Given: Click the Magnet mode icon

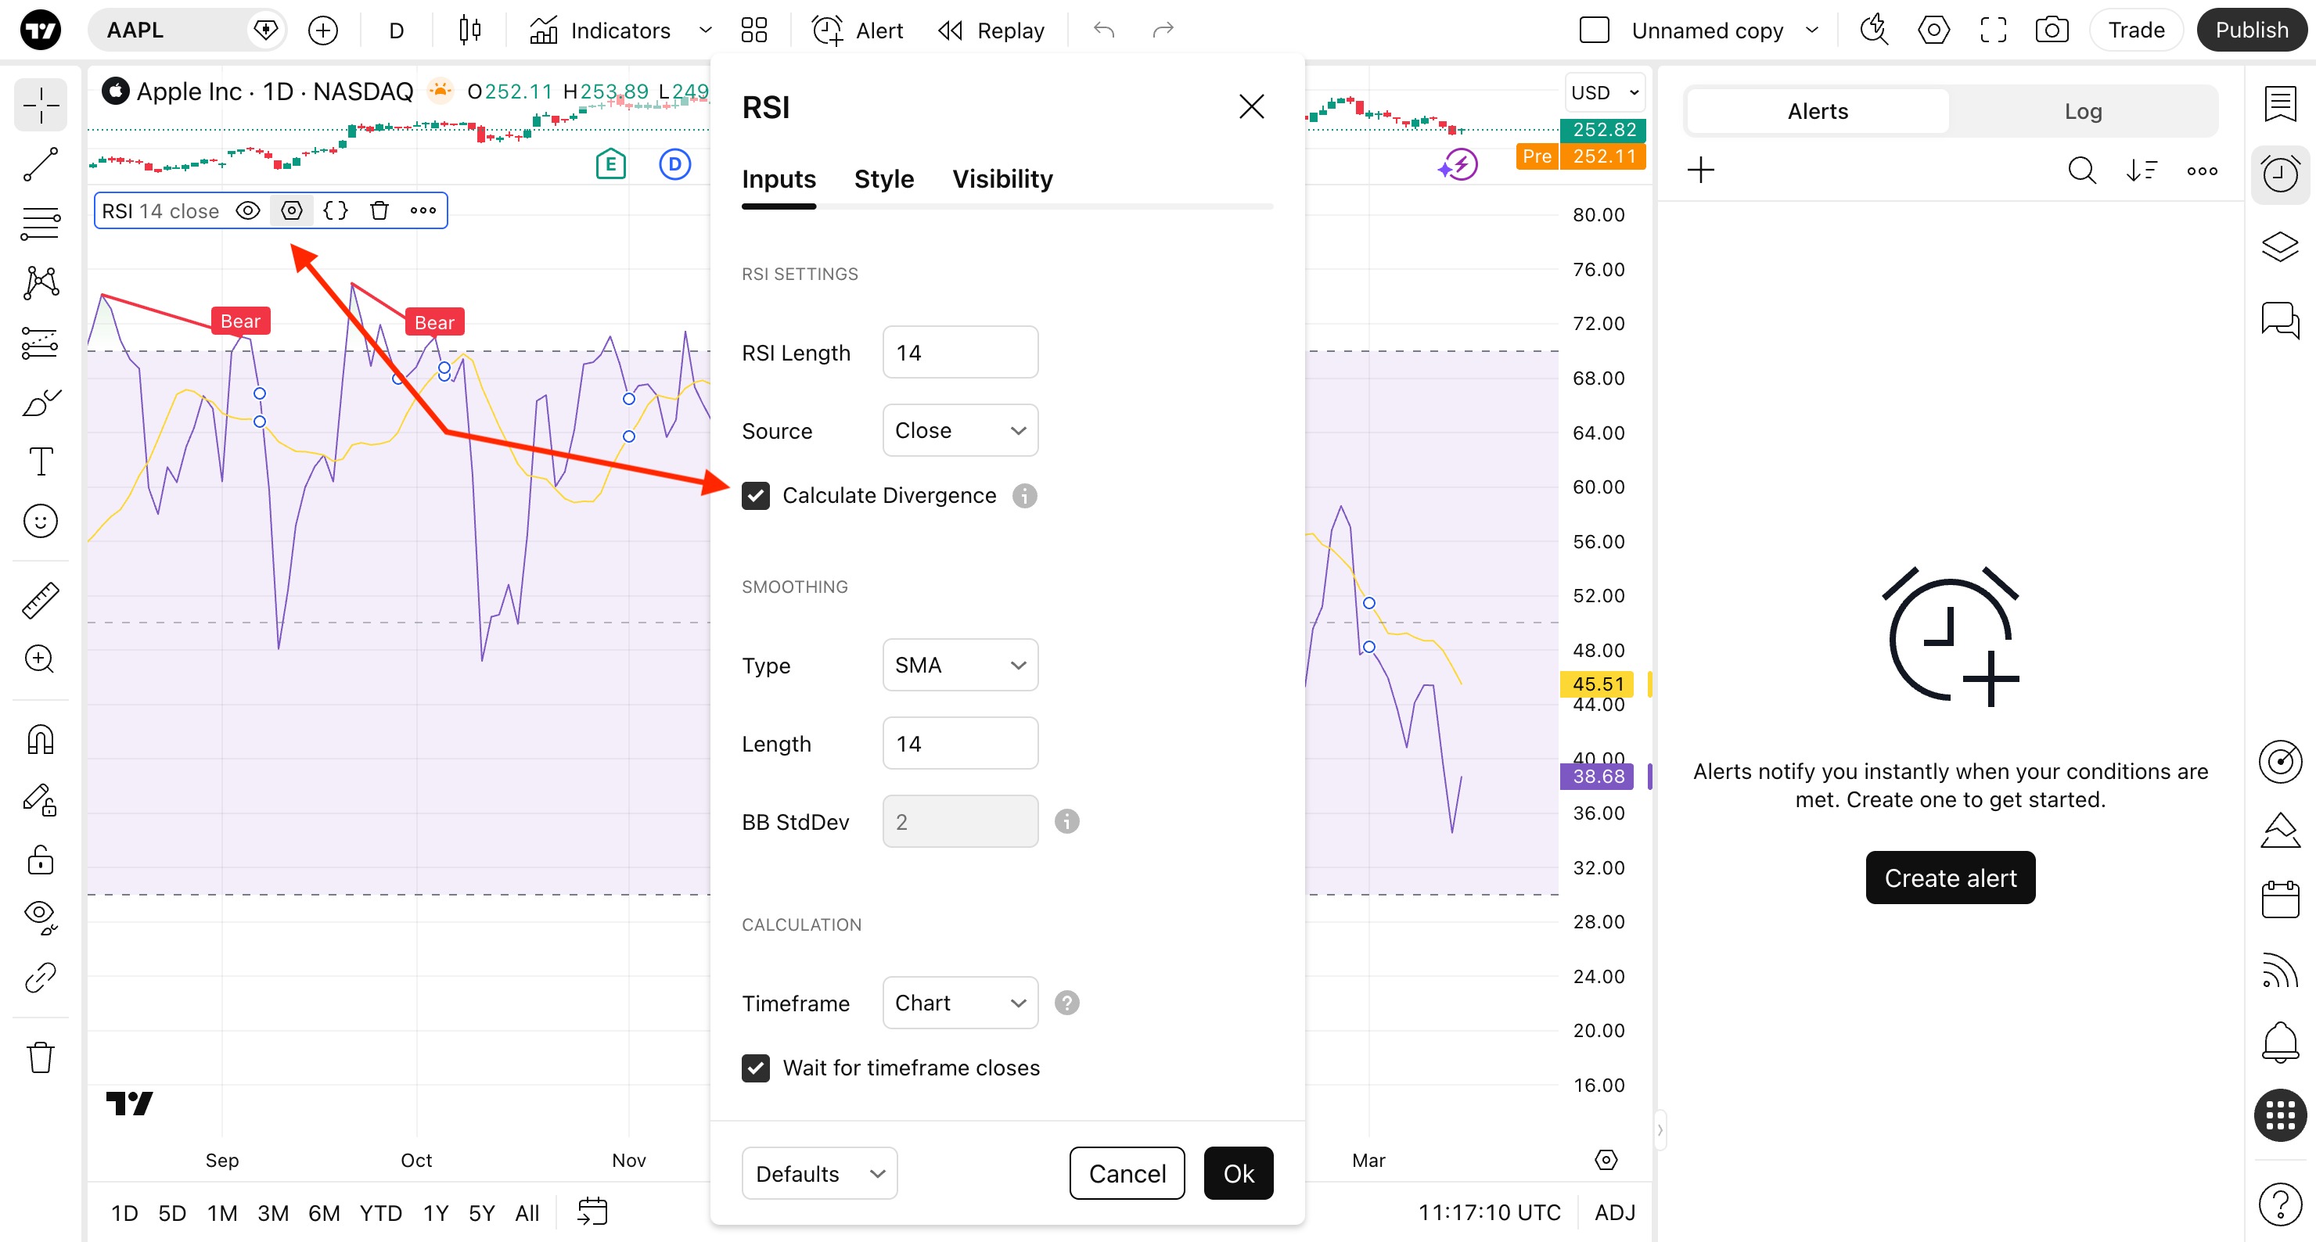Looking at the screenshot, I should pos(41,740).
